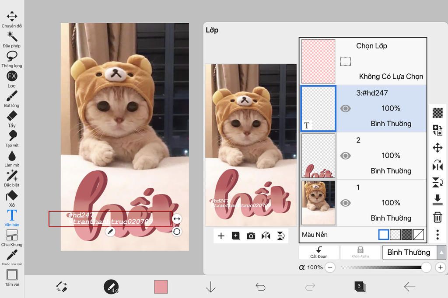This screenshot has width=448, height=298.
Task: Choose light checkered transparent background
Action: (x=395, y=235)
